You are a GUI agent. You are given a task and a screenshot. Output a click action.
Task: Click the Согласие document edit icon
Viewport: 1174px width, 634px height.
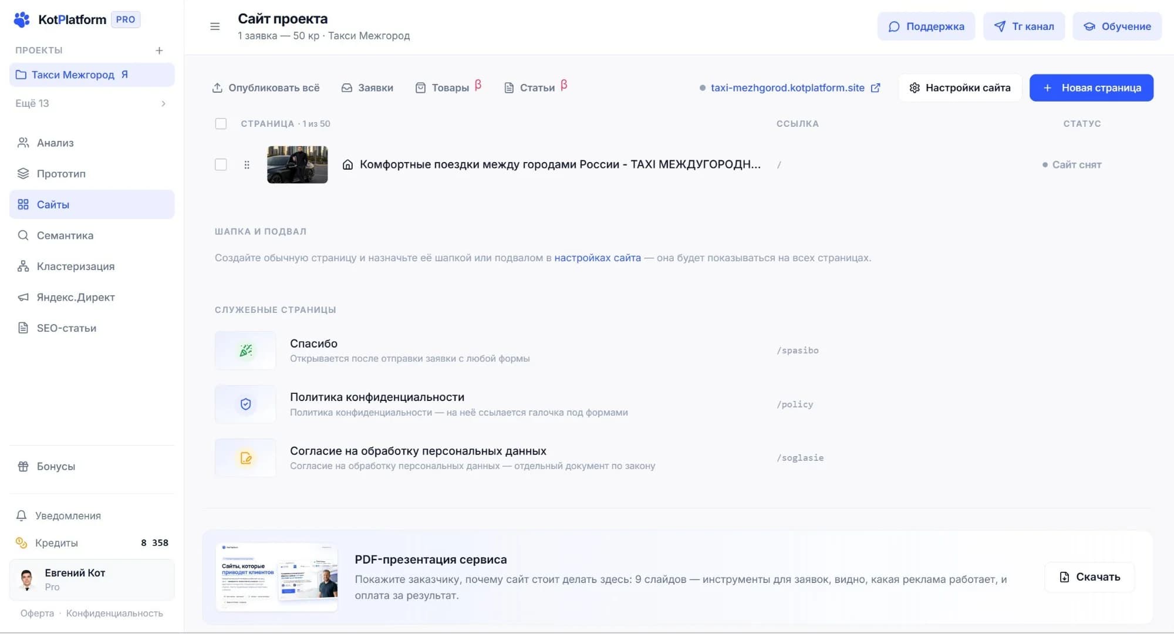pyautogui.click(x=245, y=458)
